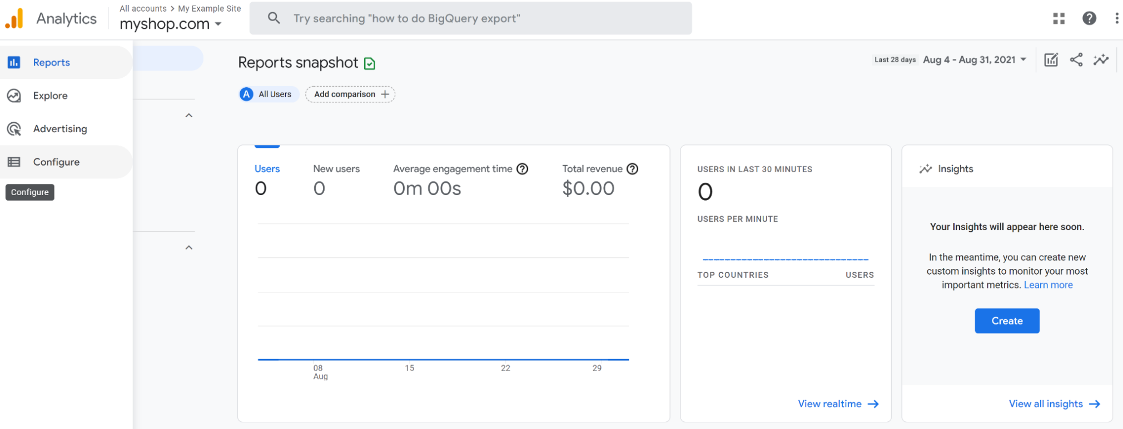Select the Explore menu item
This screenshot has height=429, width=1123.
click(x=66, y=96)
